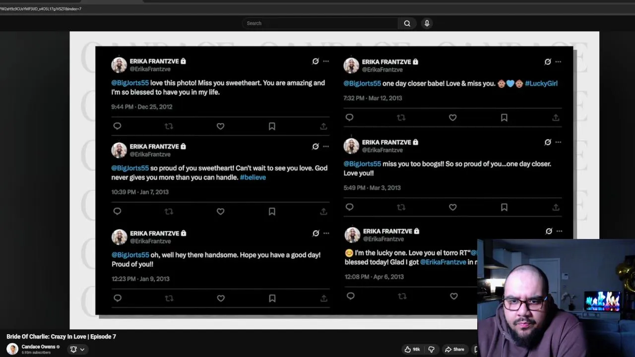Open Grok icon on Dec 25, 2012 tweet

click(316, 61)
